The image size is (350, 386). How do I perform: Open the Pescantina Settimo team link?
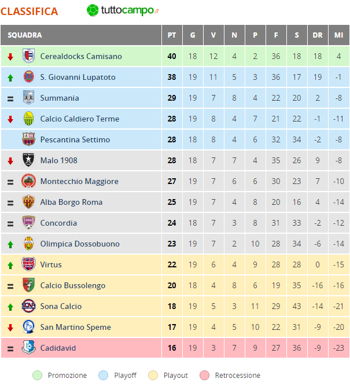click(x=75, y=139)
